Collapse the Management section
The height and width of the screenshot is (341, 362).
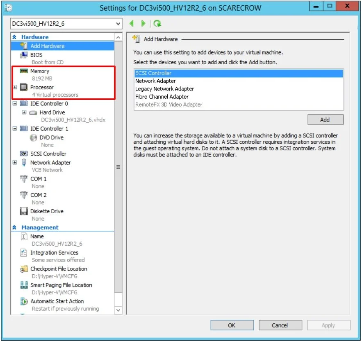[15, 227]
